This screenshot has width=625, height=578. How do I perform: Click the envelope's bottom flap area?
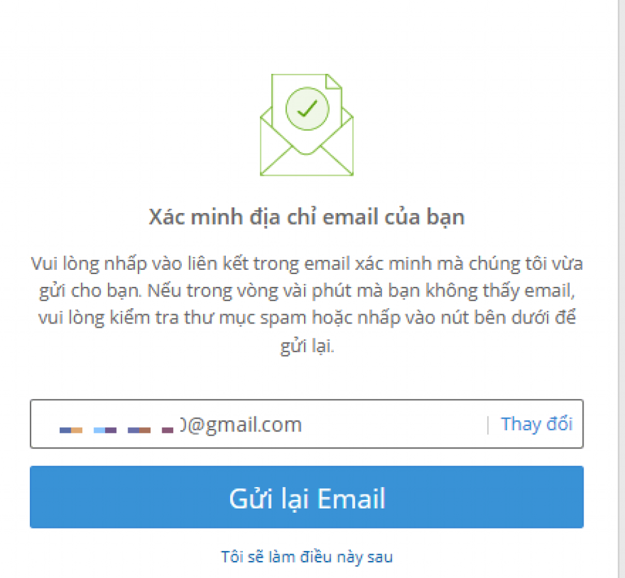click(x=306, y=162)
